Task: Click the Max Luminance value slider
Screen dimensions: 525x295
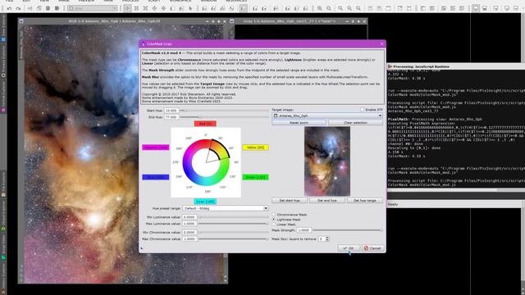Action: [x=234, y=224]
